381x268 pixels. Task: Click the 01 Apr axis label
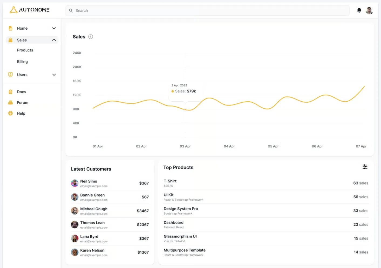[98, 146]
